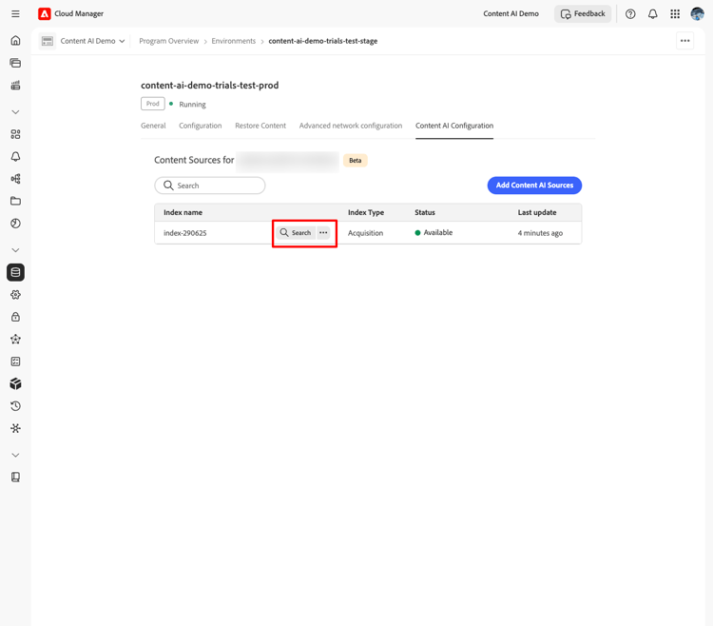Switch to the Configuration tab

tap(200, 126)
